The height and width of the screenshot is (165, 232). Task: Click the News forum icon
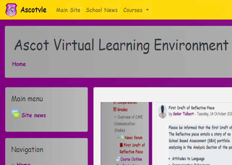122,137
